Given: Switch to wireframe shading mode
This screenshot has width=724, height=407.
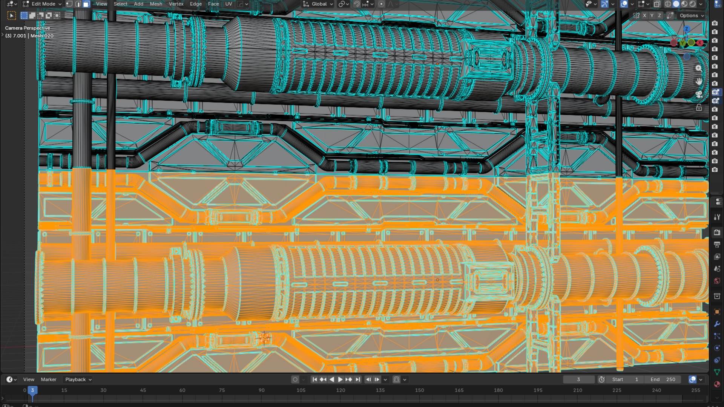Looking at the screenshot, I should tap(668, 4).
